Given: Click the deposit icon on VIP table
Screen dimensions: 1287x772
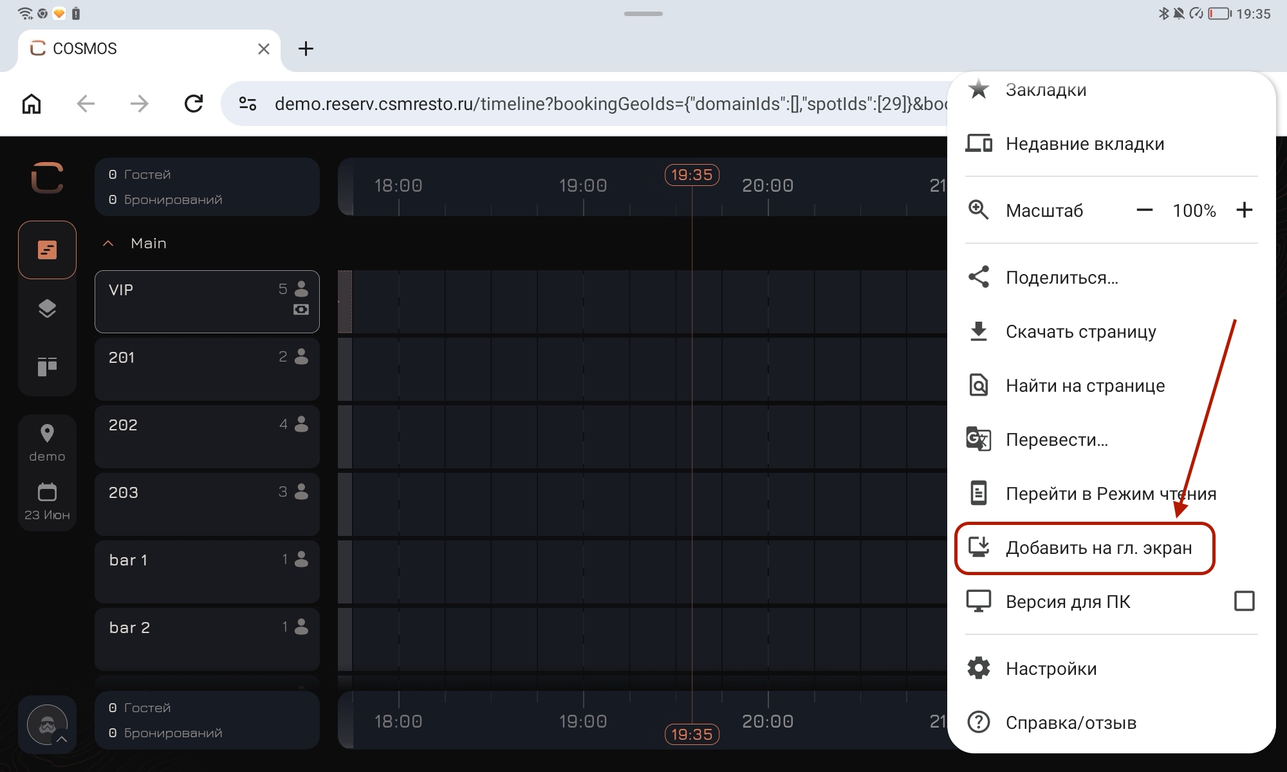Looking at the screenshot, I should click(301, 309).
